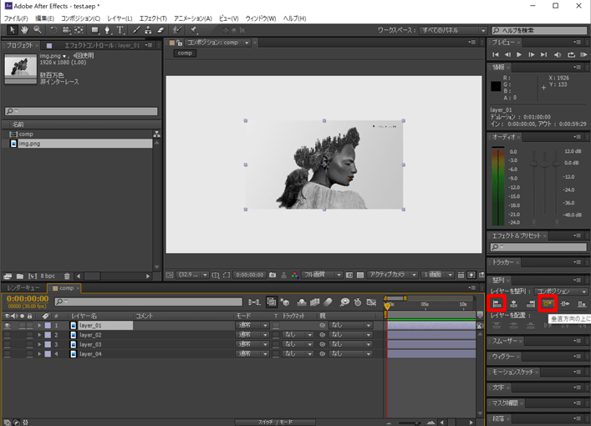Open the エフェクト(T) menu

point(153,18)
